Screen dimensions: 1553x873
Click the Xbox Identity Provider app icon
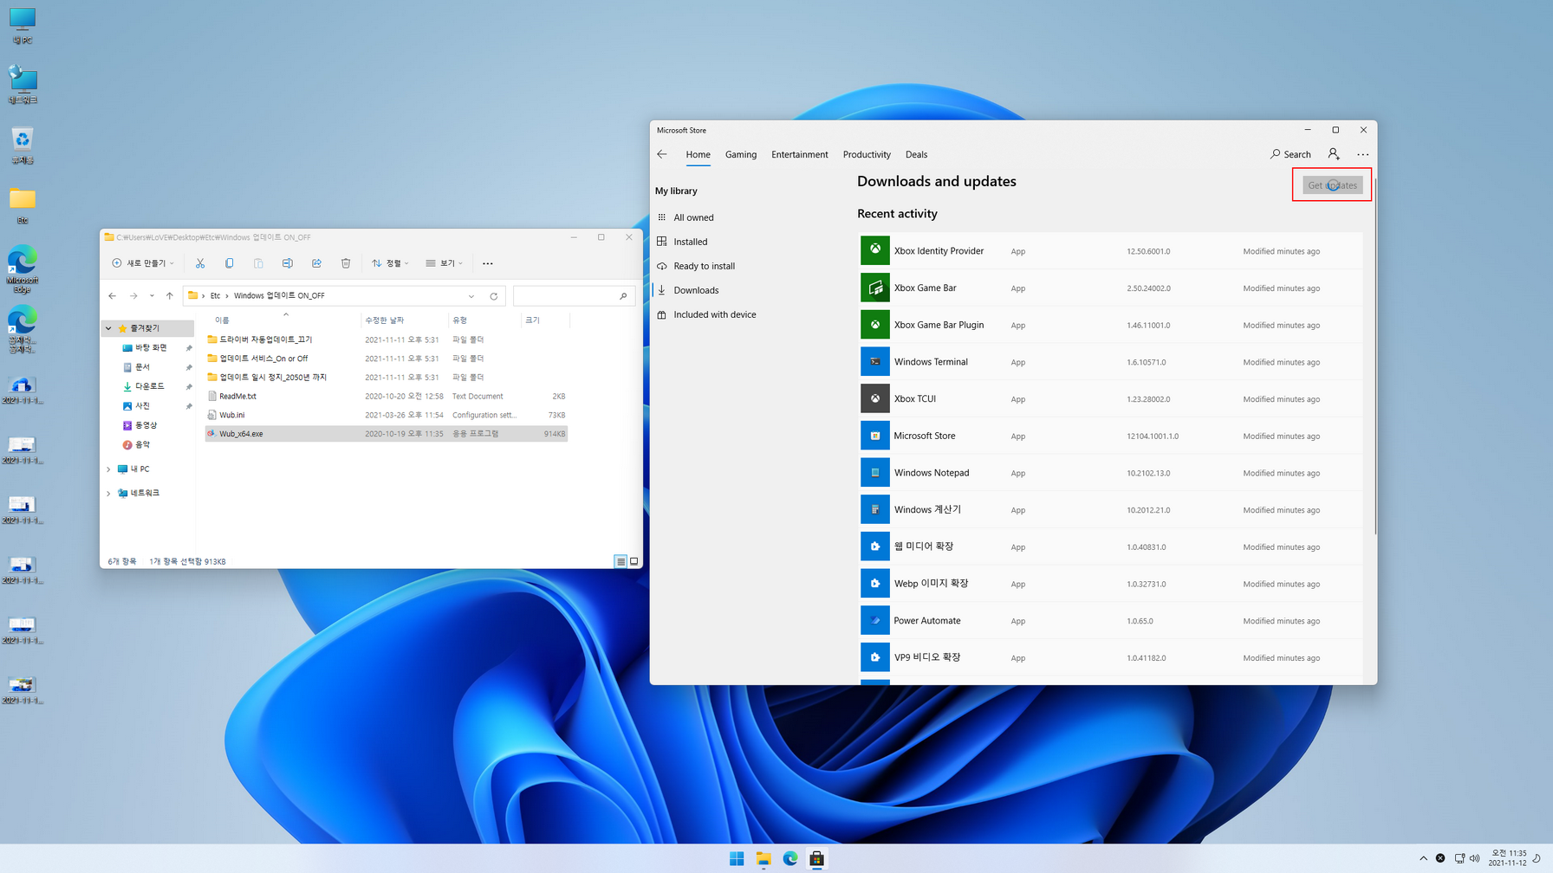point(874,250)
